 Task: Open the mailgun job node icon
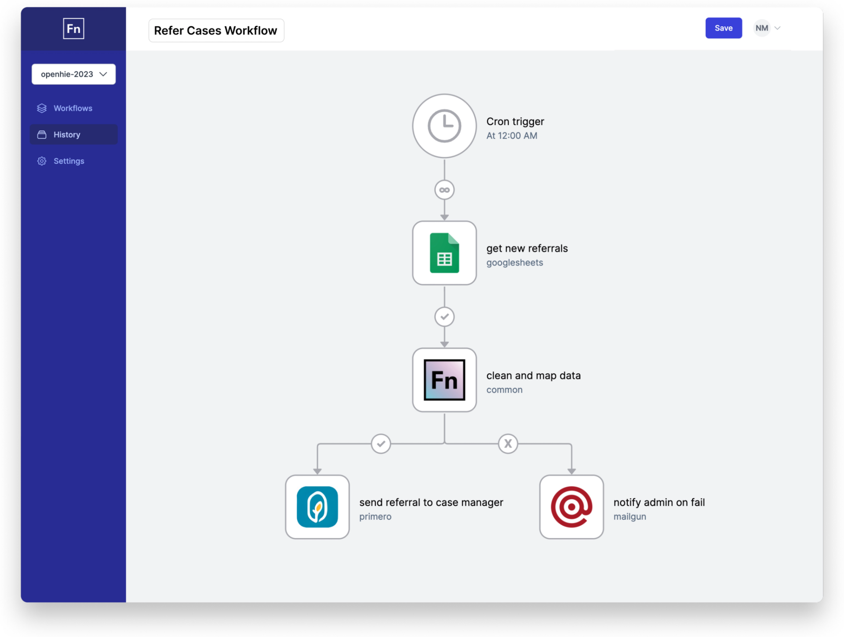pyautogui.click(x=571, y=507)
